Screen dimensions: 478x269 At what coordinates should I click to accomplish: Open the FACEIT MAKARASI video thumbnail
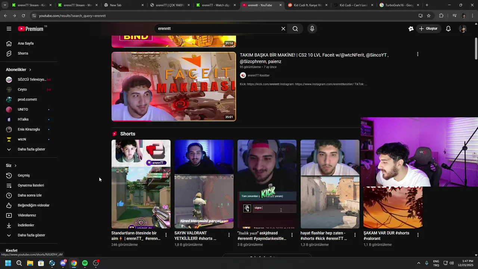[x=174, y=86]
